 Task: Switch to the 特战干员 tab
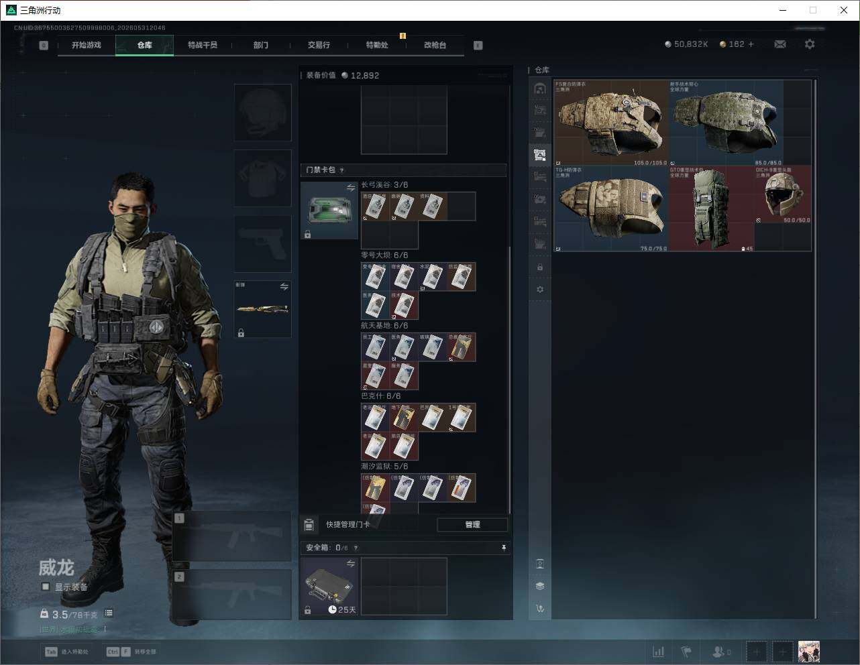(x=203, y=45)
